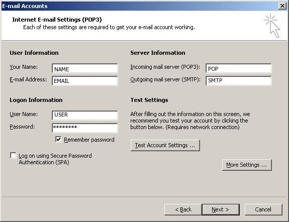Click the Incoming mail server POP3 field
289x222 pixels.
[239, 68]
